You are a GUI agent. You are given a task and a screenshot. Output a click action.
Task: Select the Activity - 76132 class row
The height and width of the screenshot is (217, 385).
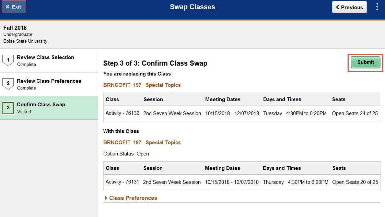click(x=242, y=113)
